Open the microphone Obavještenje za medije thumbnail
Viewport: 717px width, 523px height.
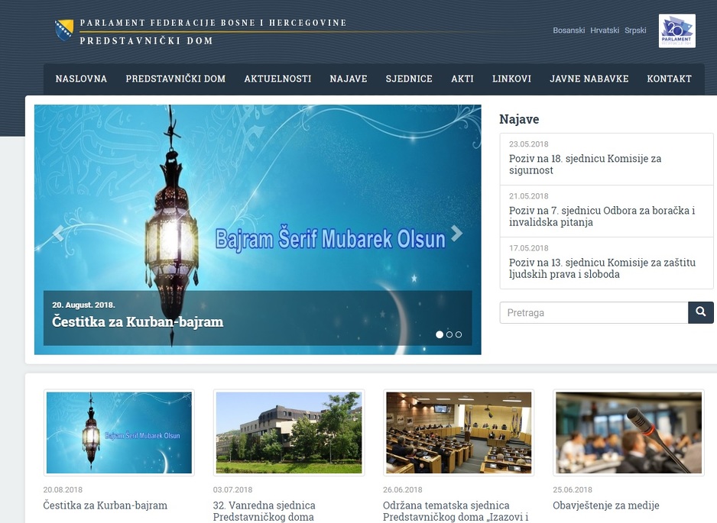coord(629,433)
